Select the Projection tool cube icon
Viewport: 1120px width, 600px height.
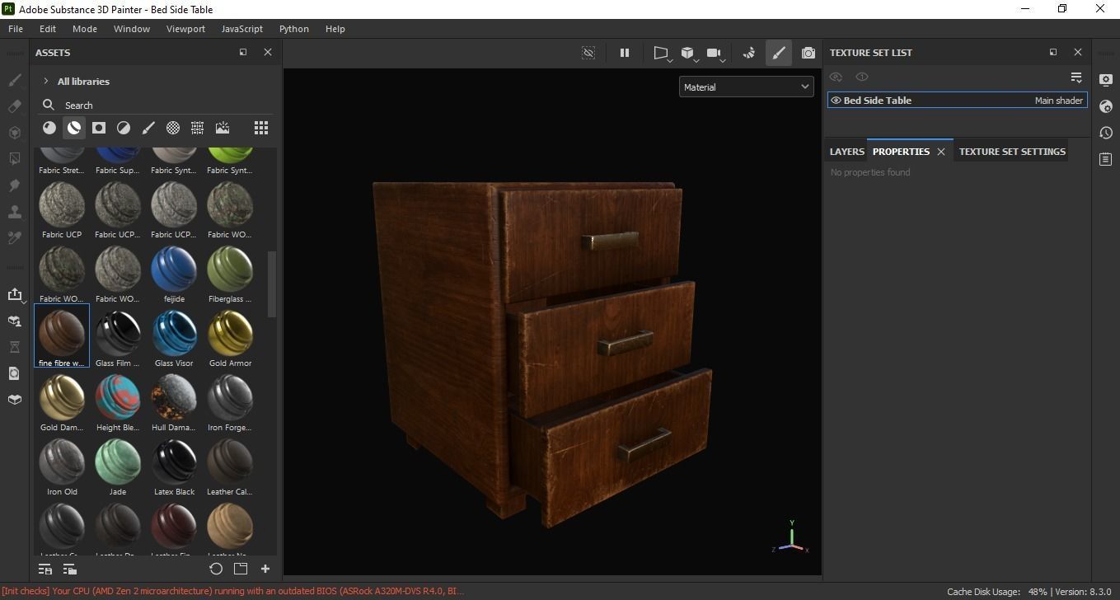pyautogui.click(x=14, y=133)
